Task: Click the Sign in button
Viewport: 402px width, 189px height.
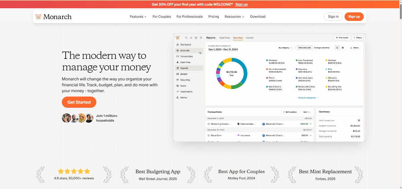Action: pyautogui.click(x=333, y=17)
